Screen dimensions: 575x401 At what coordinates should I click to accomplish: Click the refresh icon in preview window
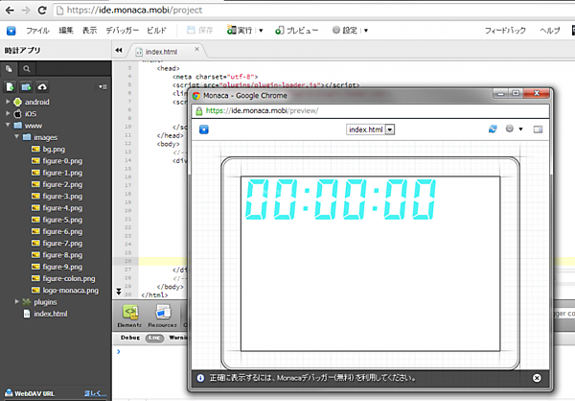[494, 129]
